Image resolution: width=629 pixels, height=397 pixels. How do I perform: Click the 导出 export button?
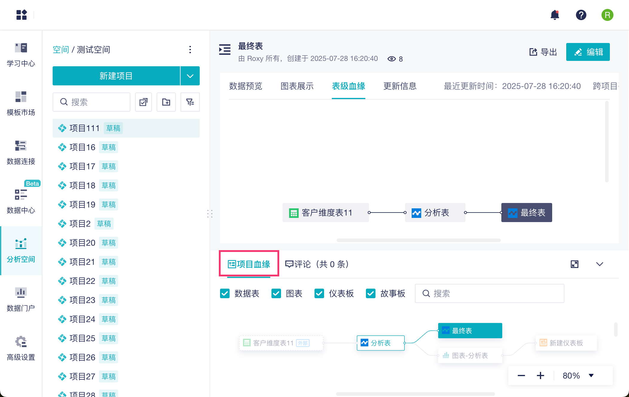tap(543, 52)
